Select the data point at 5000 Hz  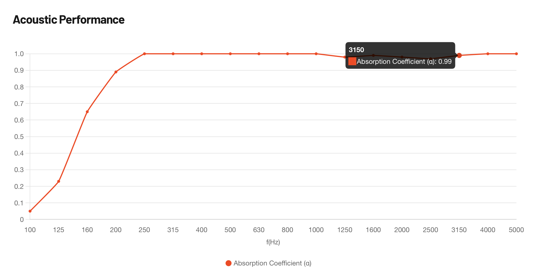[x=516, y=54]
